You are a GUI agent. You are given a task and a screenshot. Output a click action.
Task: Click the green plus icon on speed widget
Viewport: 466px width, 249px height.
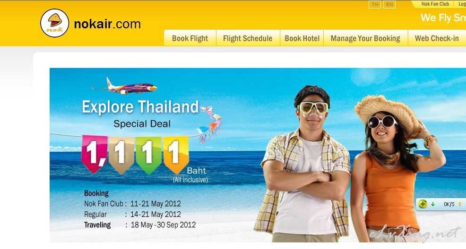[x=423, y=204]
